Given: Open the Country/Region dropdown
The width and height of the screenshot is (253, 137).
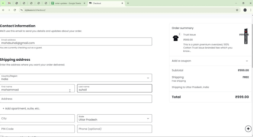Looking at the screenshot, I should click(x=76, y=78).
